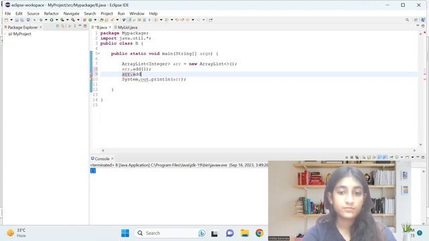This screenshot has height=241, width=429.
Task: Click the Quick Access search magnifier at top right
Action: [407, 19]
